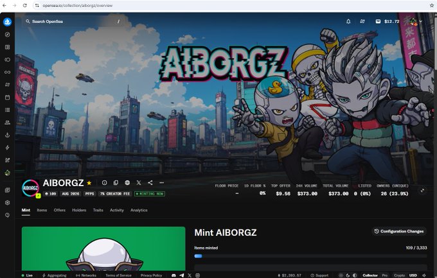The image size is (437, 278).
Task: Open the compass Discover icon in sidebar
Action: pyautogui.click(x=8, y=35)
